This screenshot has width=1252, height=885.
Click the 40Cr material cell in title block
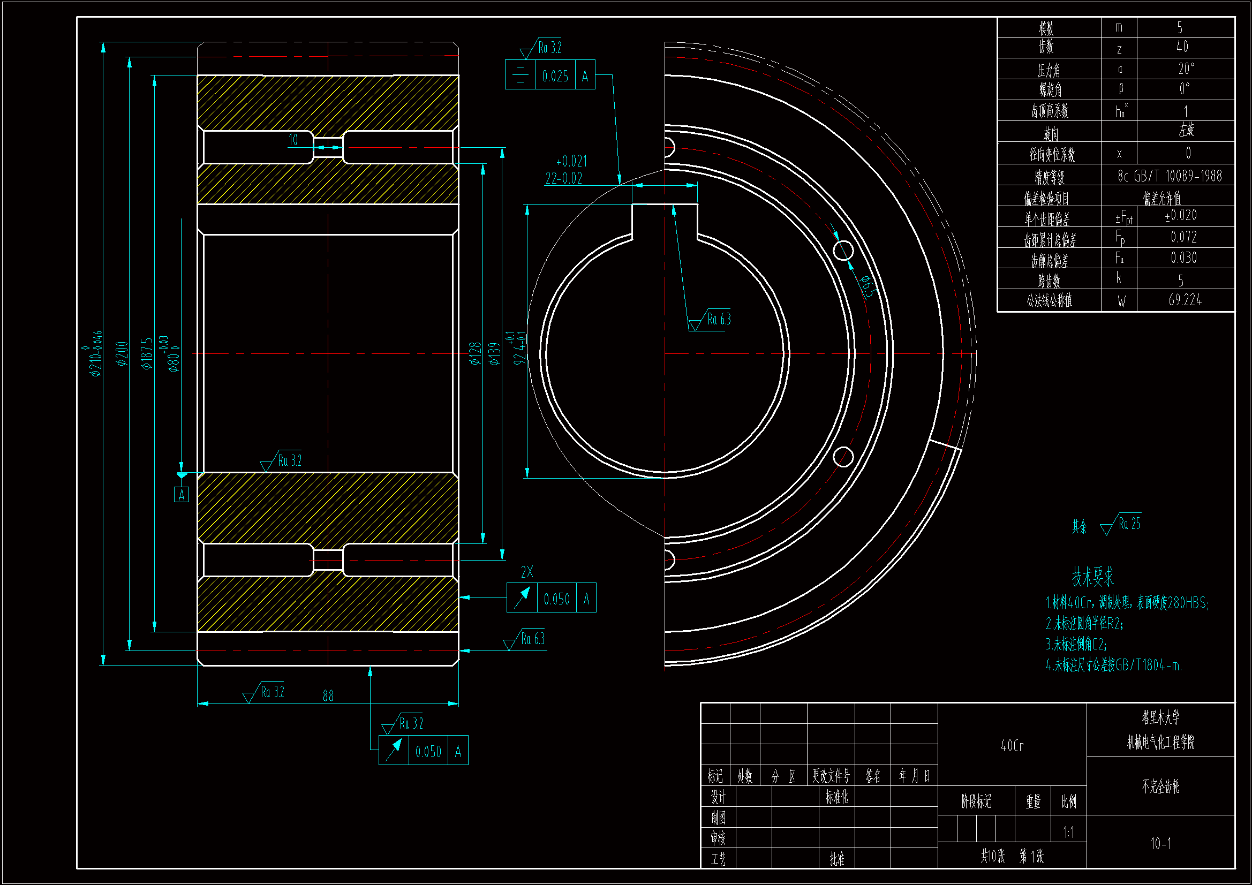1012,745
